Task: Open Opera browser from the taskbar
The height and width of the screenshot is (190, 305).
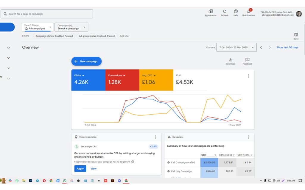Action: tap(44, 180)
